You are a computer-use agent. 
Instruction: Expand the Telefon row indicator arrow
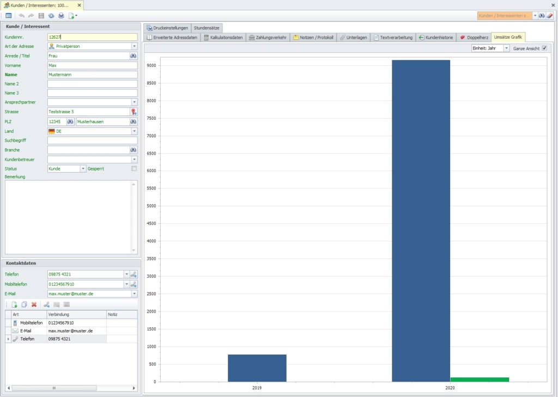pos(8,339)
